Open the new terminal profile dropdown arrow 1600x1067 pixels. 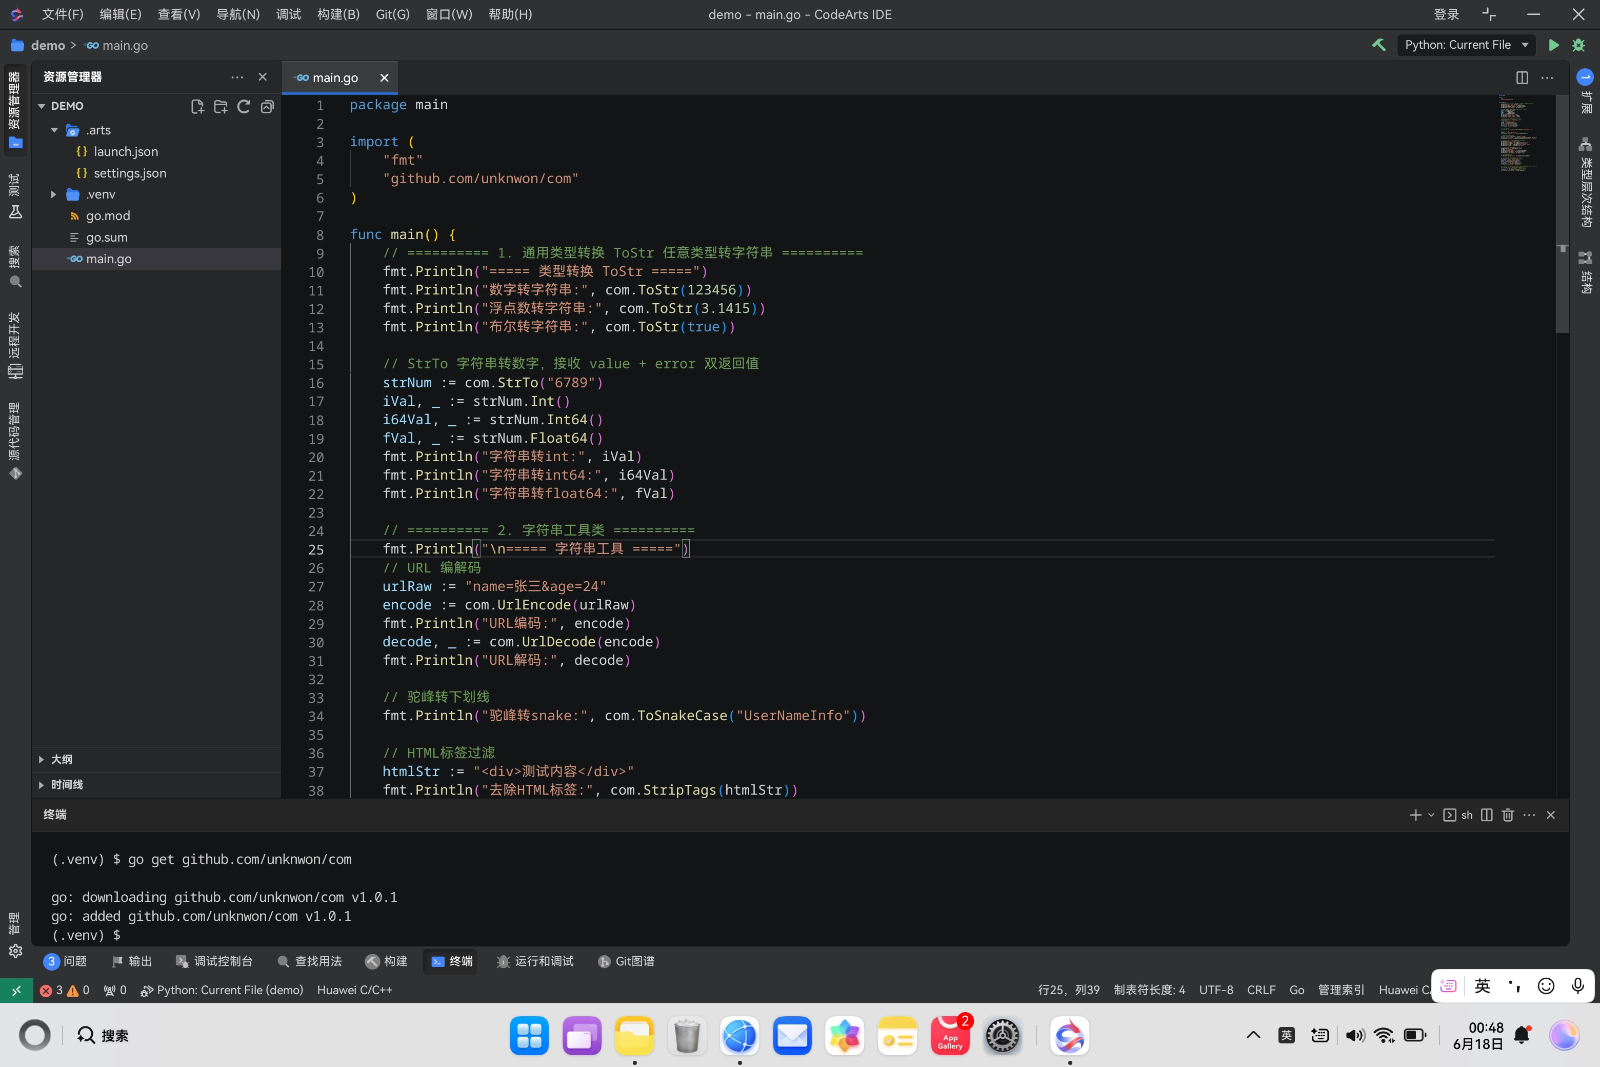pos(1431,815)
